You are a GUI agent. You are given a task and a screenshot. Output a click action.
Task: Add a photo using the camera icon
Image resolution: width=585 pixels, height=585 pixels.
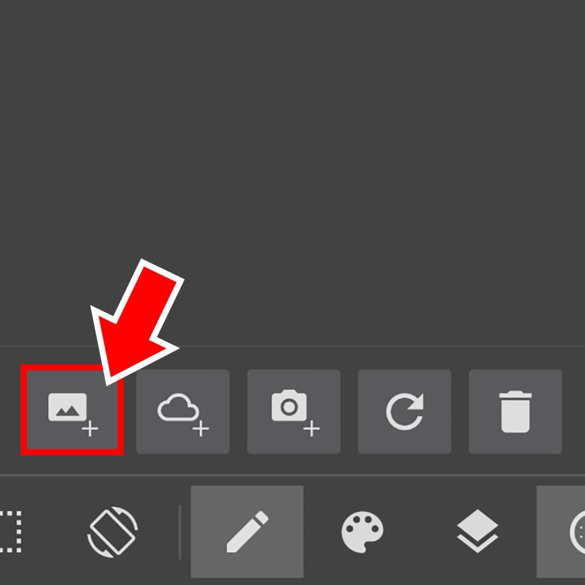[x=294, y=411]
